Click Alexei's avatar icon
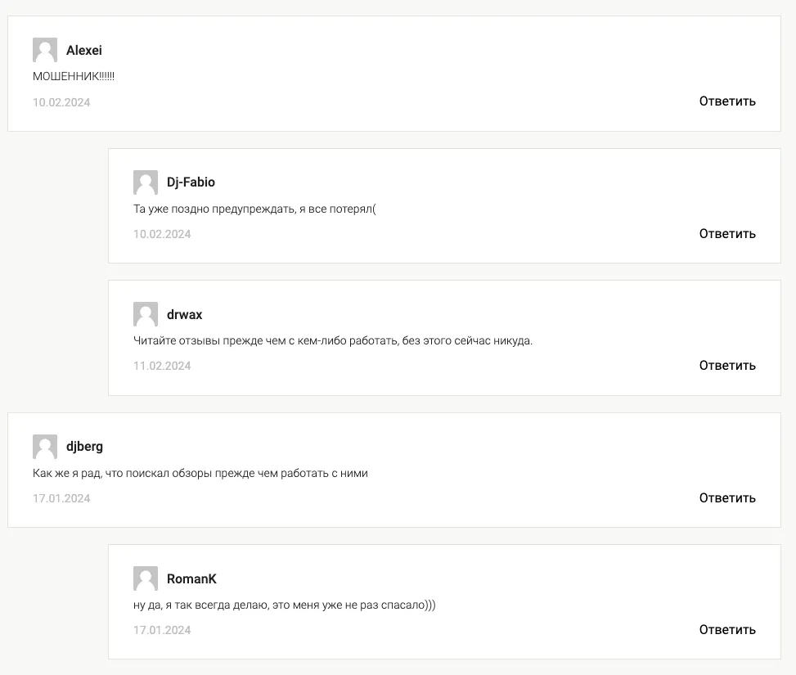 45,50
